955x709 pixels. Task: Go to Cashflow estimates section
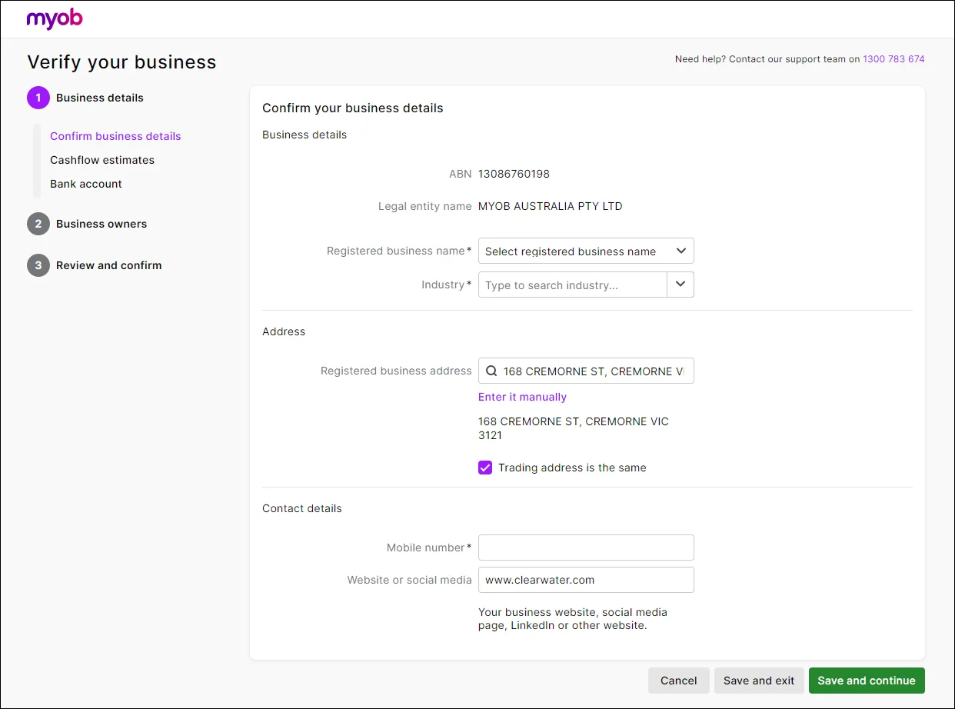tap(102, 160)
